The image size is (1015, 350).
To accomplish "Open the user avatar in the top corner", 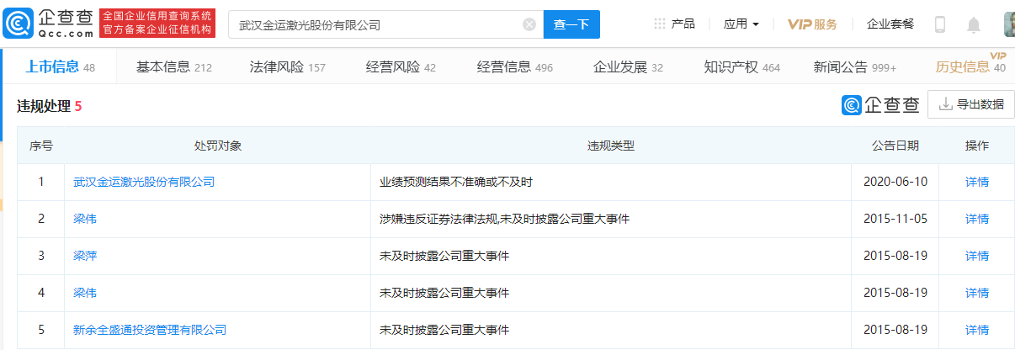I will [1009, 24].
